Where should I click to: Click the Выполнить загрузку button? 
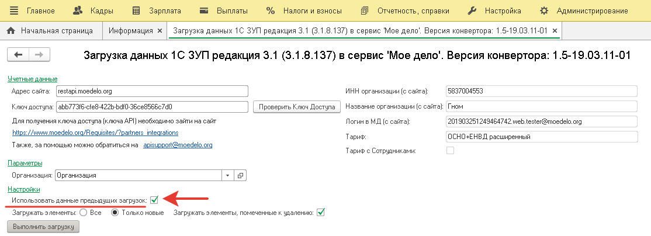pyautogui.click(x=42, y=227)
